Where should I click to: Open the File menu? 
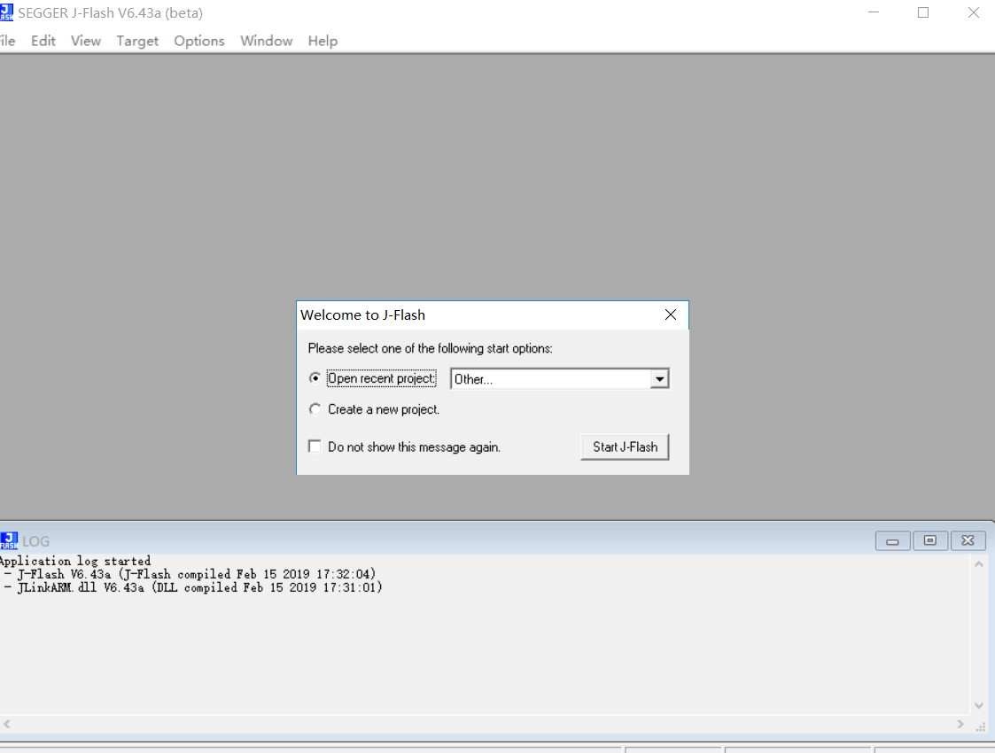click(x=7, y=42)
